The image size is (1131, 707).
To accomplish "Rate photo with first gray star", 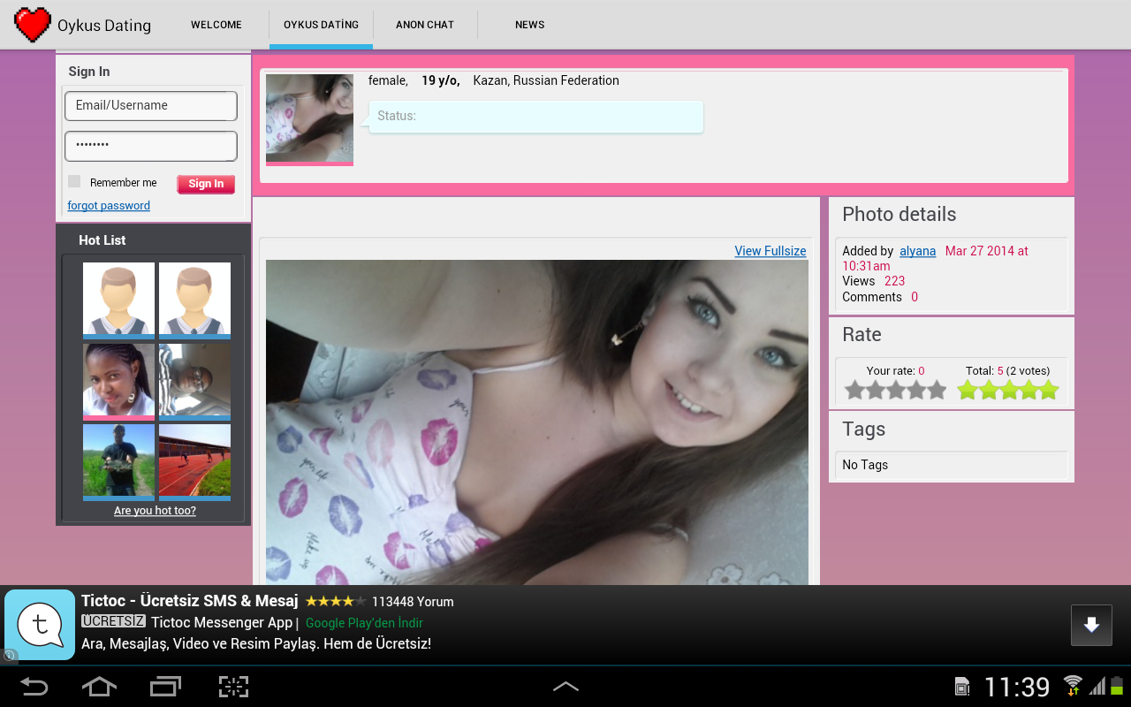I will coord(854,390).
